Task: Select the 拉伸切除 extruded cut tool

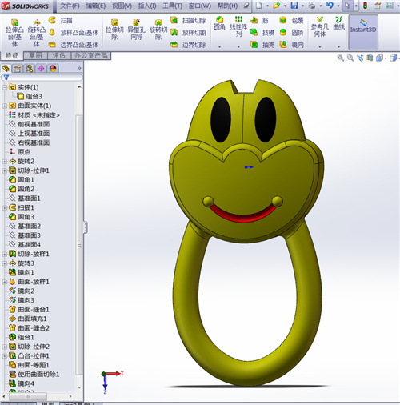Action: (114, 30)
